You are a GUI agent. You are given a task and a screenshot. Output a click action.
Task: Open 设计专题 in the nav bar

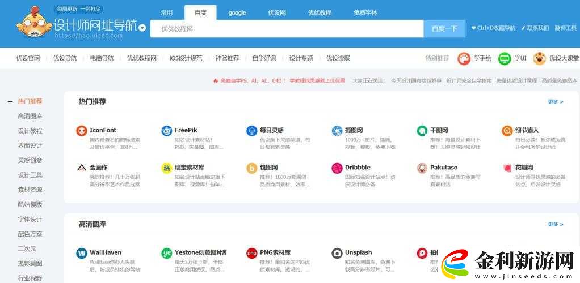tap(301, 58)
